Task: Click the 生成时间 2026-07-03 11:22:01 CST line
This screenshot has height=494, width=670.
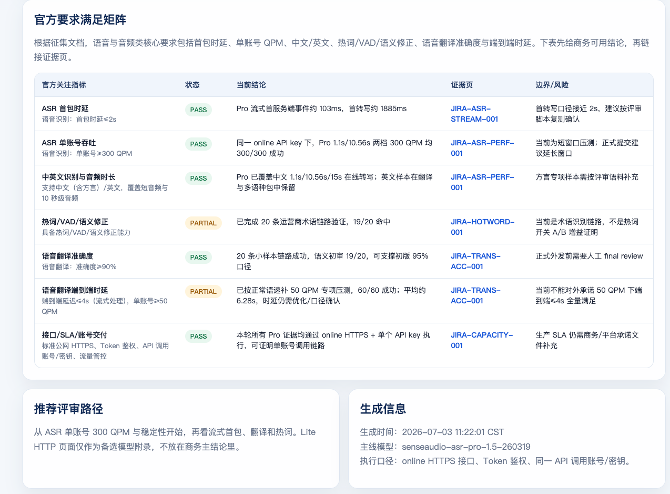Action: pyautogui.click(x=432, y=432)
